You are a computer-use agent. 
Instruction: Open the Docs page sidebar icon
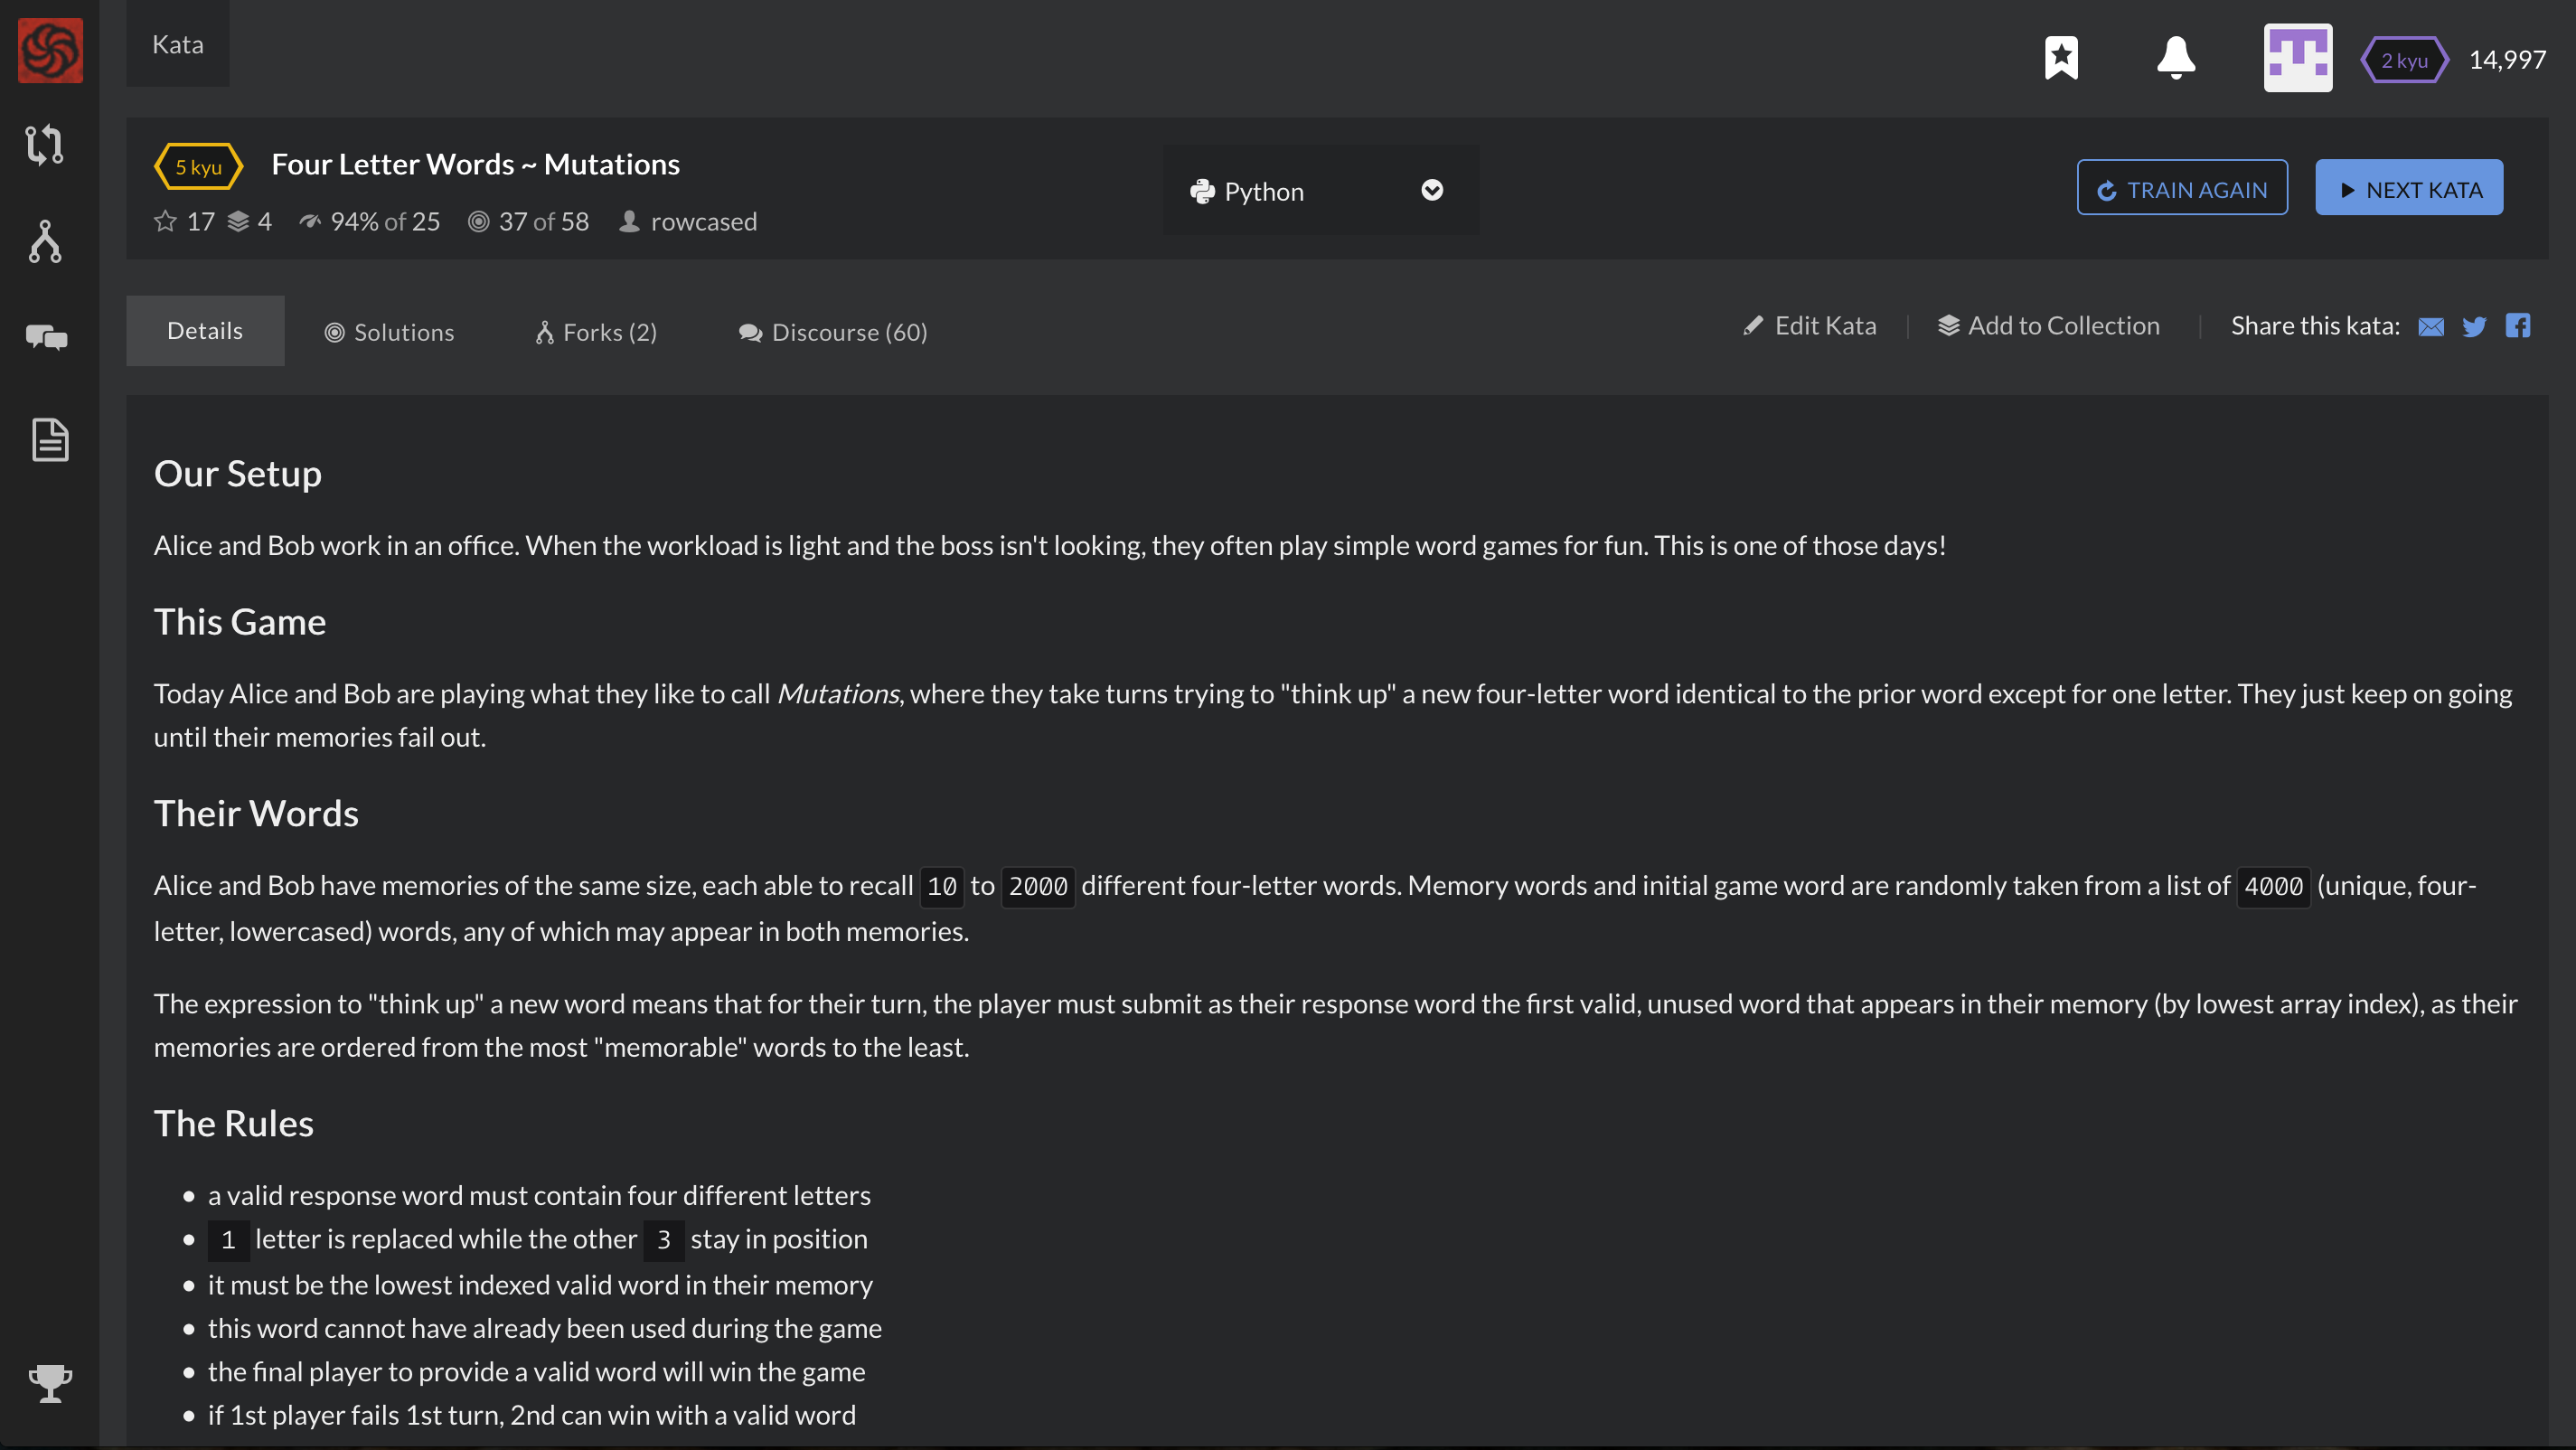pyautogui.click(x=50, y=440)
